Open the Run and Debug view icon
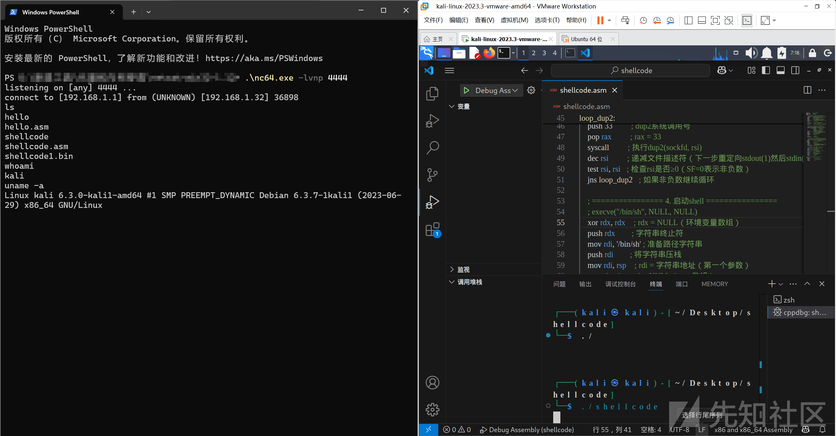Viewport: 836px width, 436px height. click(x=432, y=202)
